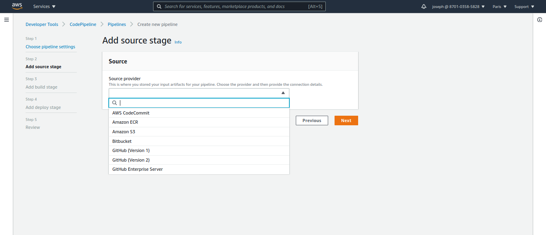Click the AWS logo home icon

coord(17,6)
